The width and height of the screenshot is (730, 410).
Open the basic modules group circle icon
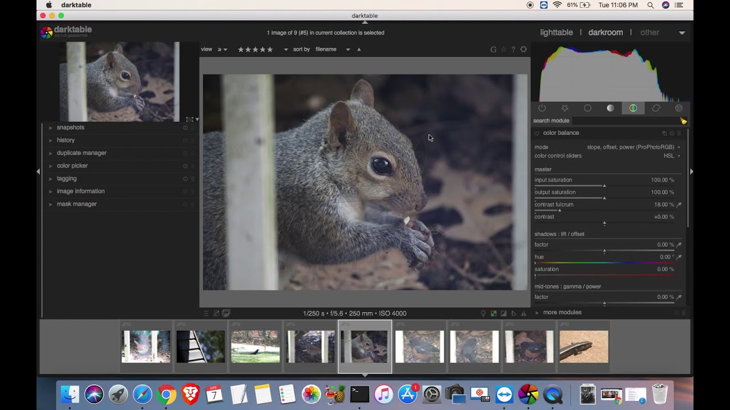coord(587,108)
